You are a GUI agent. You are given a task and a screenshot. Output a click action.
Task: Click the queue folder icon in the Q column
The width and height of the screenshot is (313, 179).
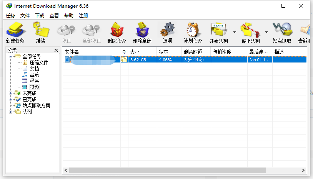click(124, 60)
